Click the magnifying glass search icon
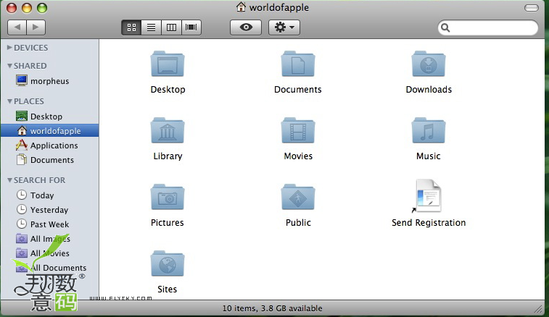 tap(445, 28)
